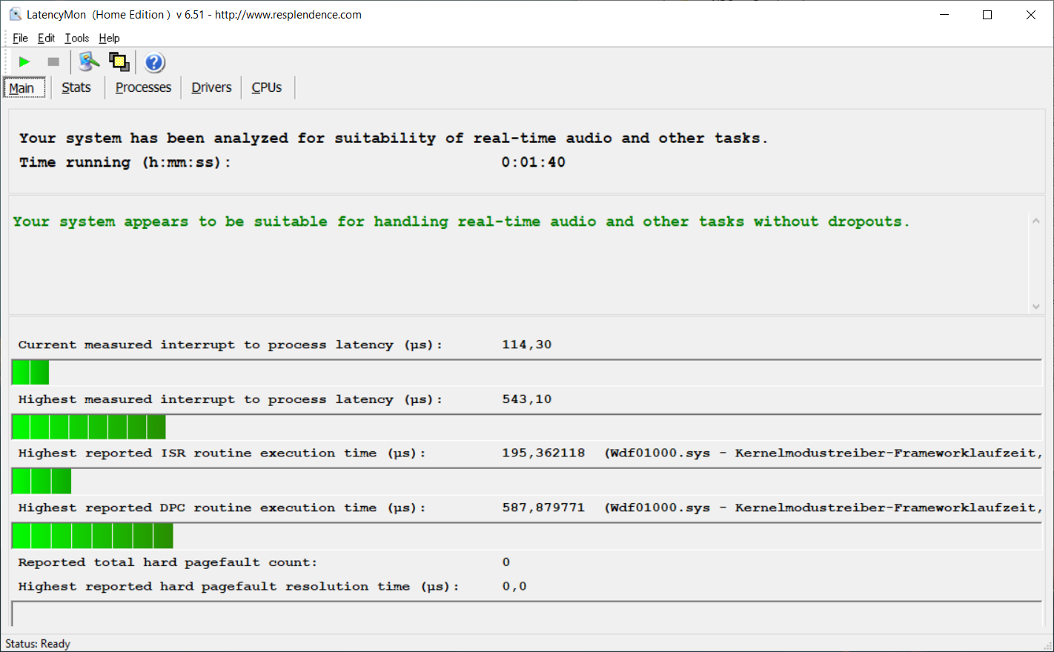This screenshot has width=1054, height=652.
Task: Select the Main tab
Action: pos(22,88)
